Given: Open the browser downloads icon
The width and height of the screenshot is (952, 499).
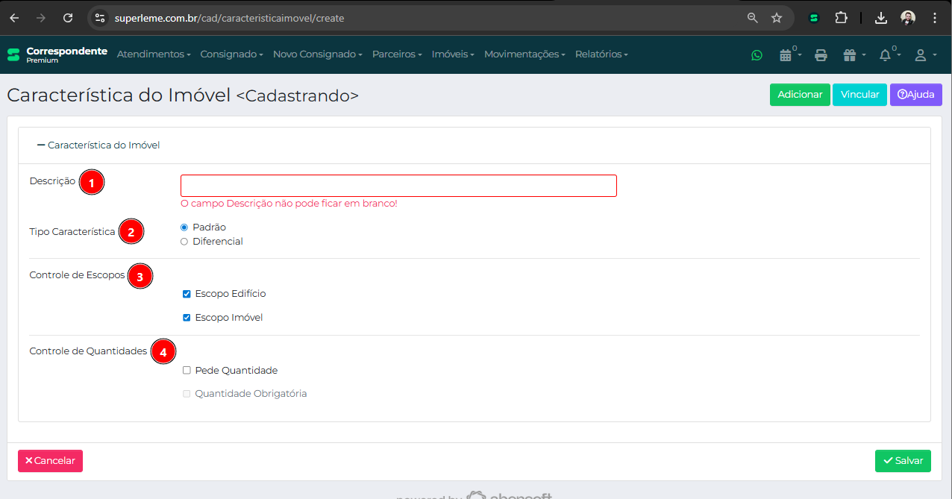Looking at the screenshot, I should 880,18.
